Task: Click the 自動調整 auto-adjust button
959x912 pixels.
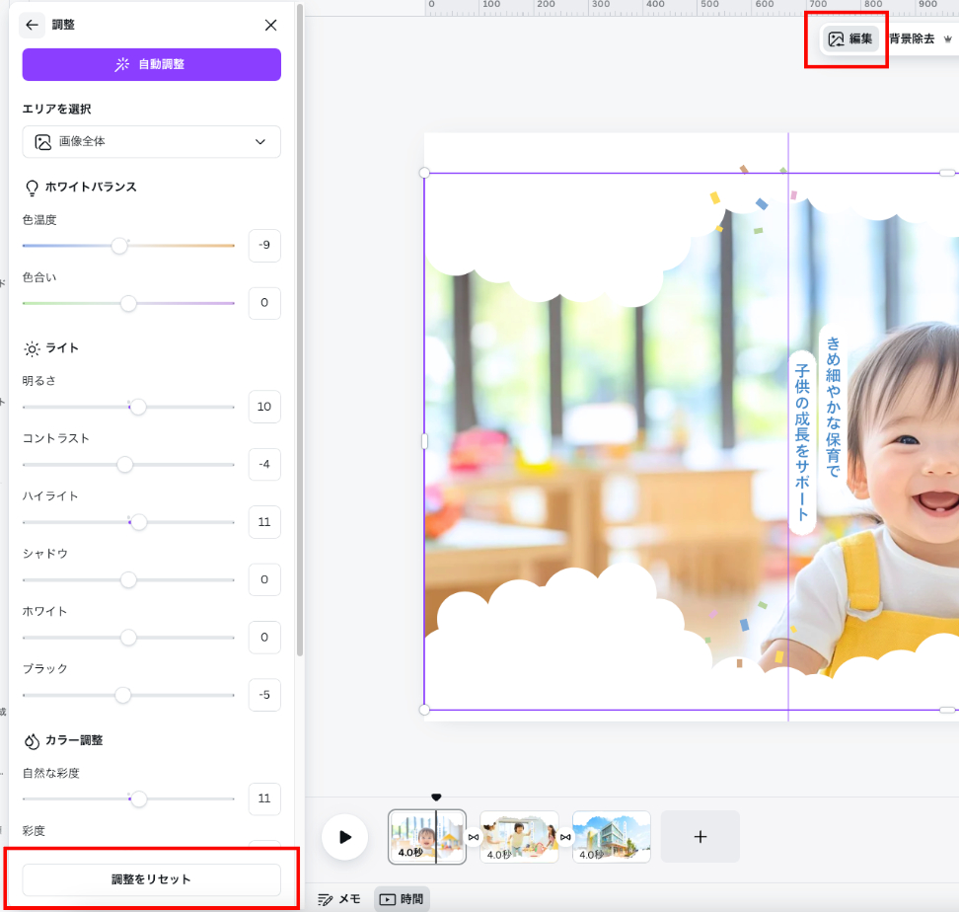Action: click(x=152, y=64)
